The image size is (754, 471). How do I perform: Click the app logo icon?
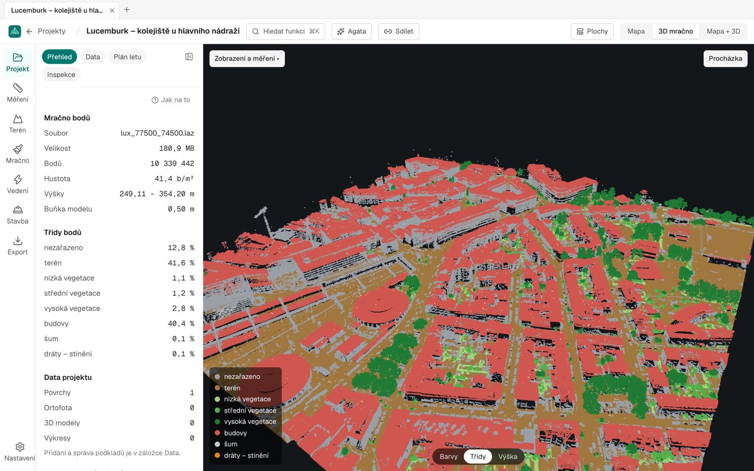tap(15, 31)
